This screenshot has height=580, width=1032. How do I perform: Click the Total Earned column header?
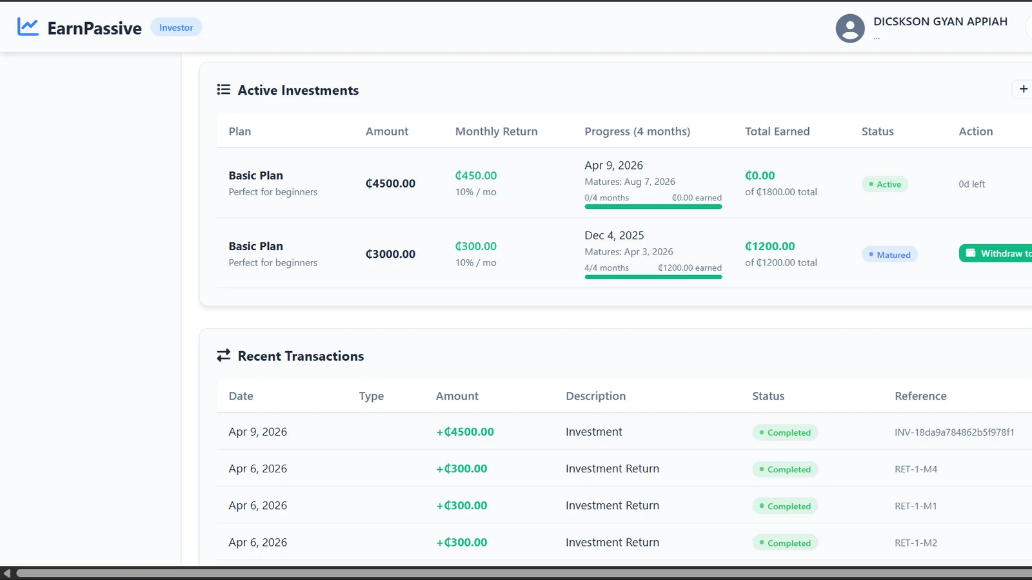777,131
